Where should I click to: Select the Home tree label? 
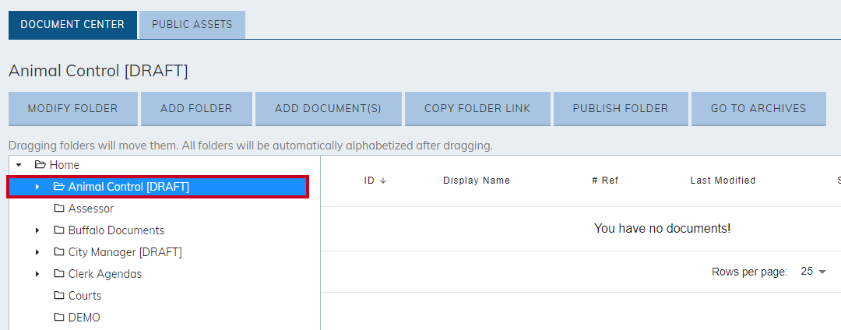coord(65,165)
